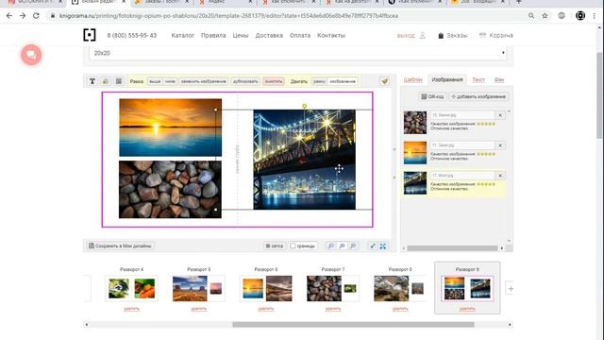Reload the page with the browser refresh icon
Screen dimensions: 604x340
pyautogui.click(x=36, y=16)
